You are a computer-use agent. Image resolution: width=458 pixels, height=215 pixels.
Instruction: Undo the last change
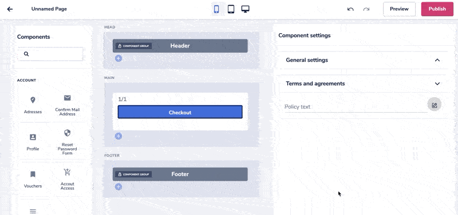pos(350,9)
